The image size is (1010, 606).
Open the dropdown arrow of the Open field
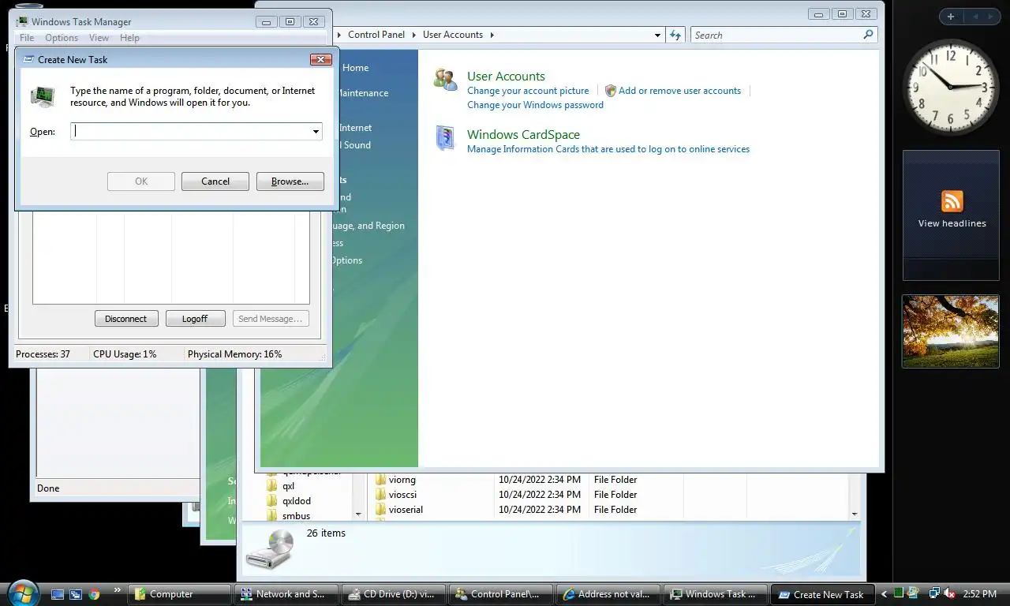click(x=316, y=132)
